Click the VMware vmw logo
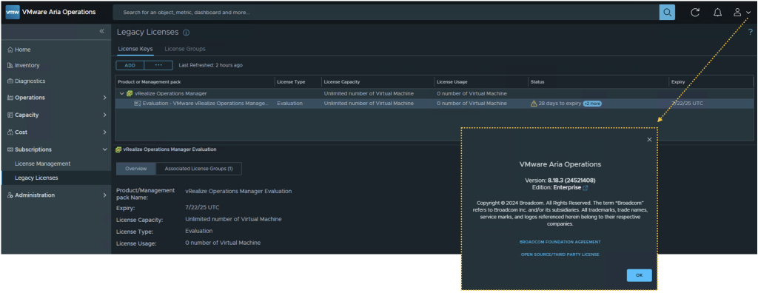The width and height of the screenshot is (758, 293). pyautogui.click(x=13, y=12)
